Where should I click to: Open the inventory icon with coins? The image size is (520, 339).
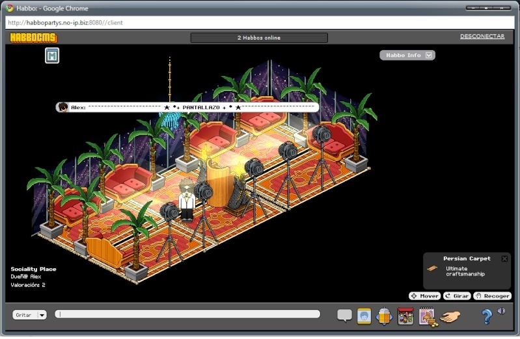point(428,317)
